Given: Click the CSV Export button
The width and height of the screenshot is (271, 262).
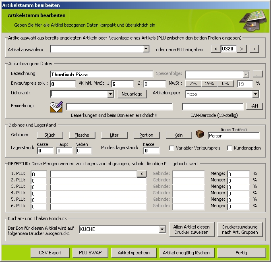Looking at the screenshot, I should click(x=50, y=253).
